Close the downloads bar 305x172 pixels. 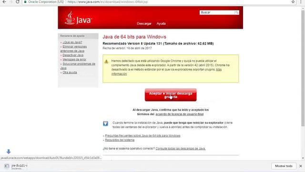[301, 166]
